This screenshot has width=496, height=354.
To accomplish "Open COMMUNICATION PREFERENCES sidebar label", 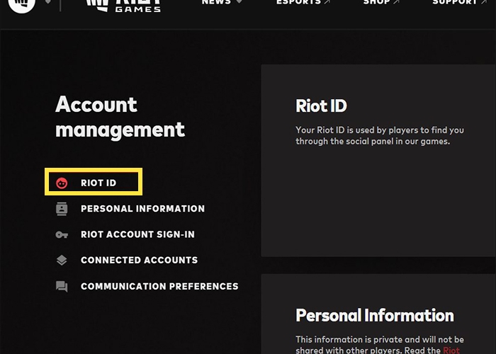I will pos(159,287).
